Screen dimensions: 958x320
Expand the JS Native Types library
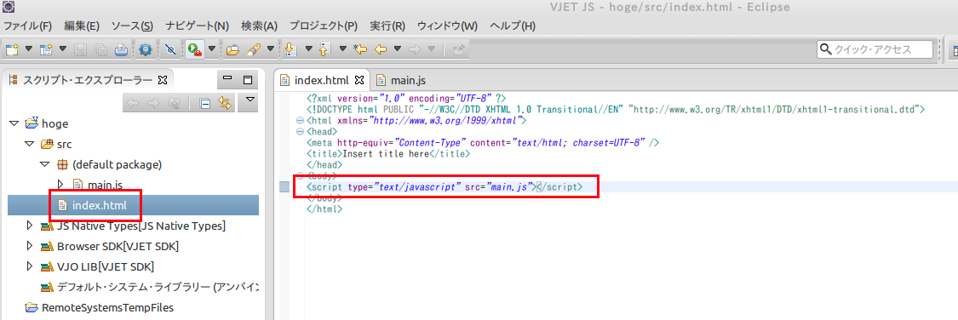coord(29,226)
